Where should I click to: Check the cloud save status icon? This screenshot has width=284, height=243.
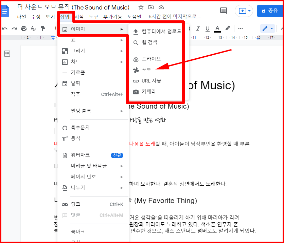coord(161,7)
